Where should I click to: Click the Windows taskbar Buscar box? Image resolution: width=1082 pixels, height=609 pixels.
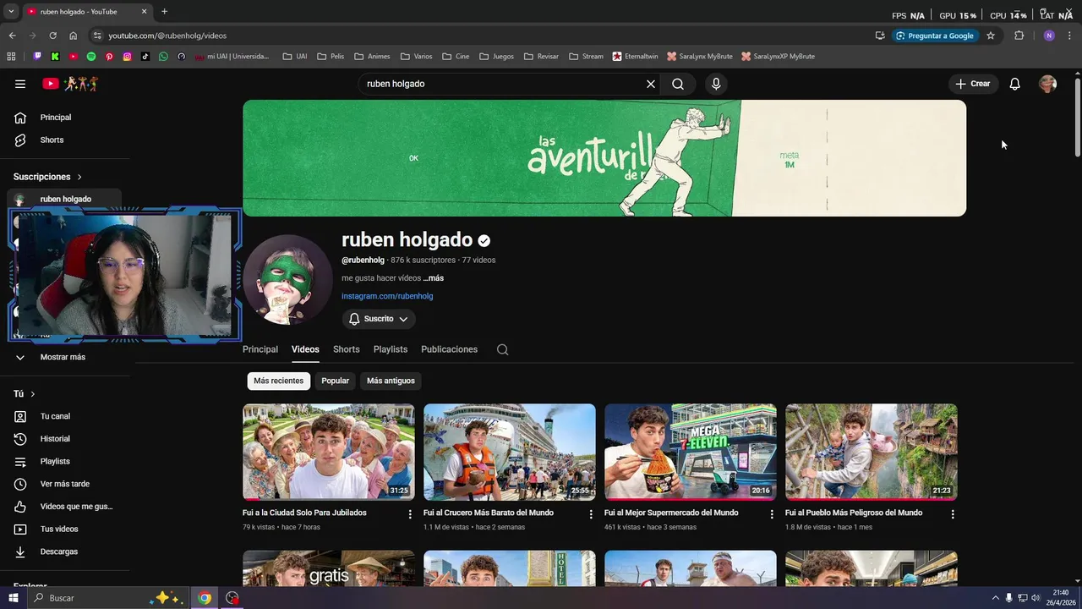(x=107, y=598)
